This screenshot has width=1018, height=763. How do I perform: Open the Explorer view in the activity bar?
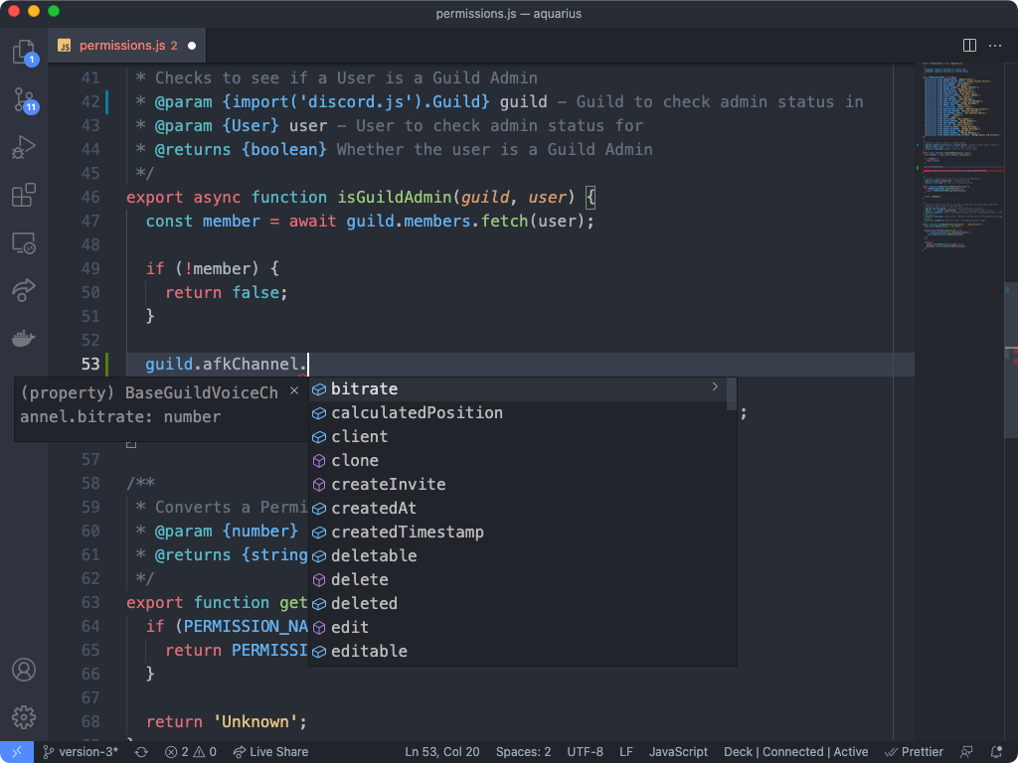[23, 52]
